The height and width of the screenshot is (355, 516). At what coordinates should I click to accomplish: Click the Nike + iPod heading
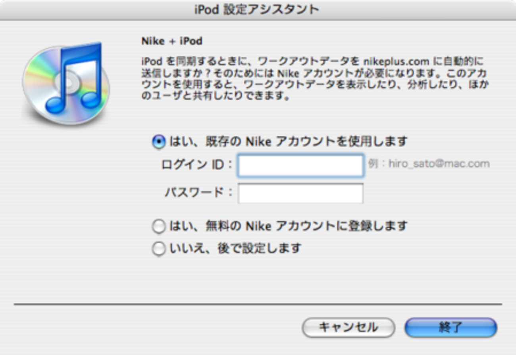pos(172,41)
